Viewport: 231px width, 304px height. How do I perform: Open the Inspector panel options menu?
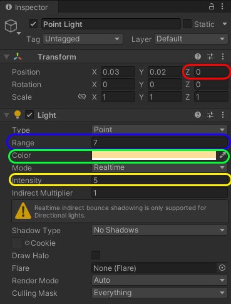pos(222,6)
